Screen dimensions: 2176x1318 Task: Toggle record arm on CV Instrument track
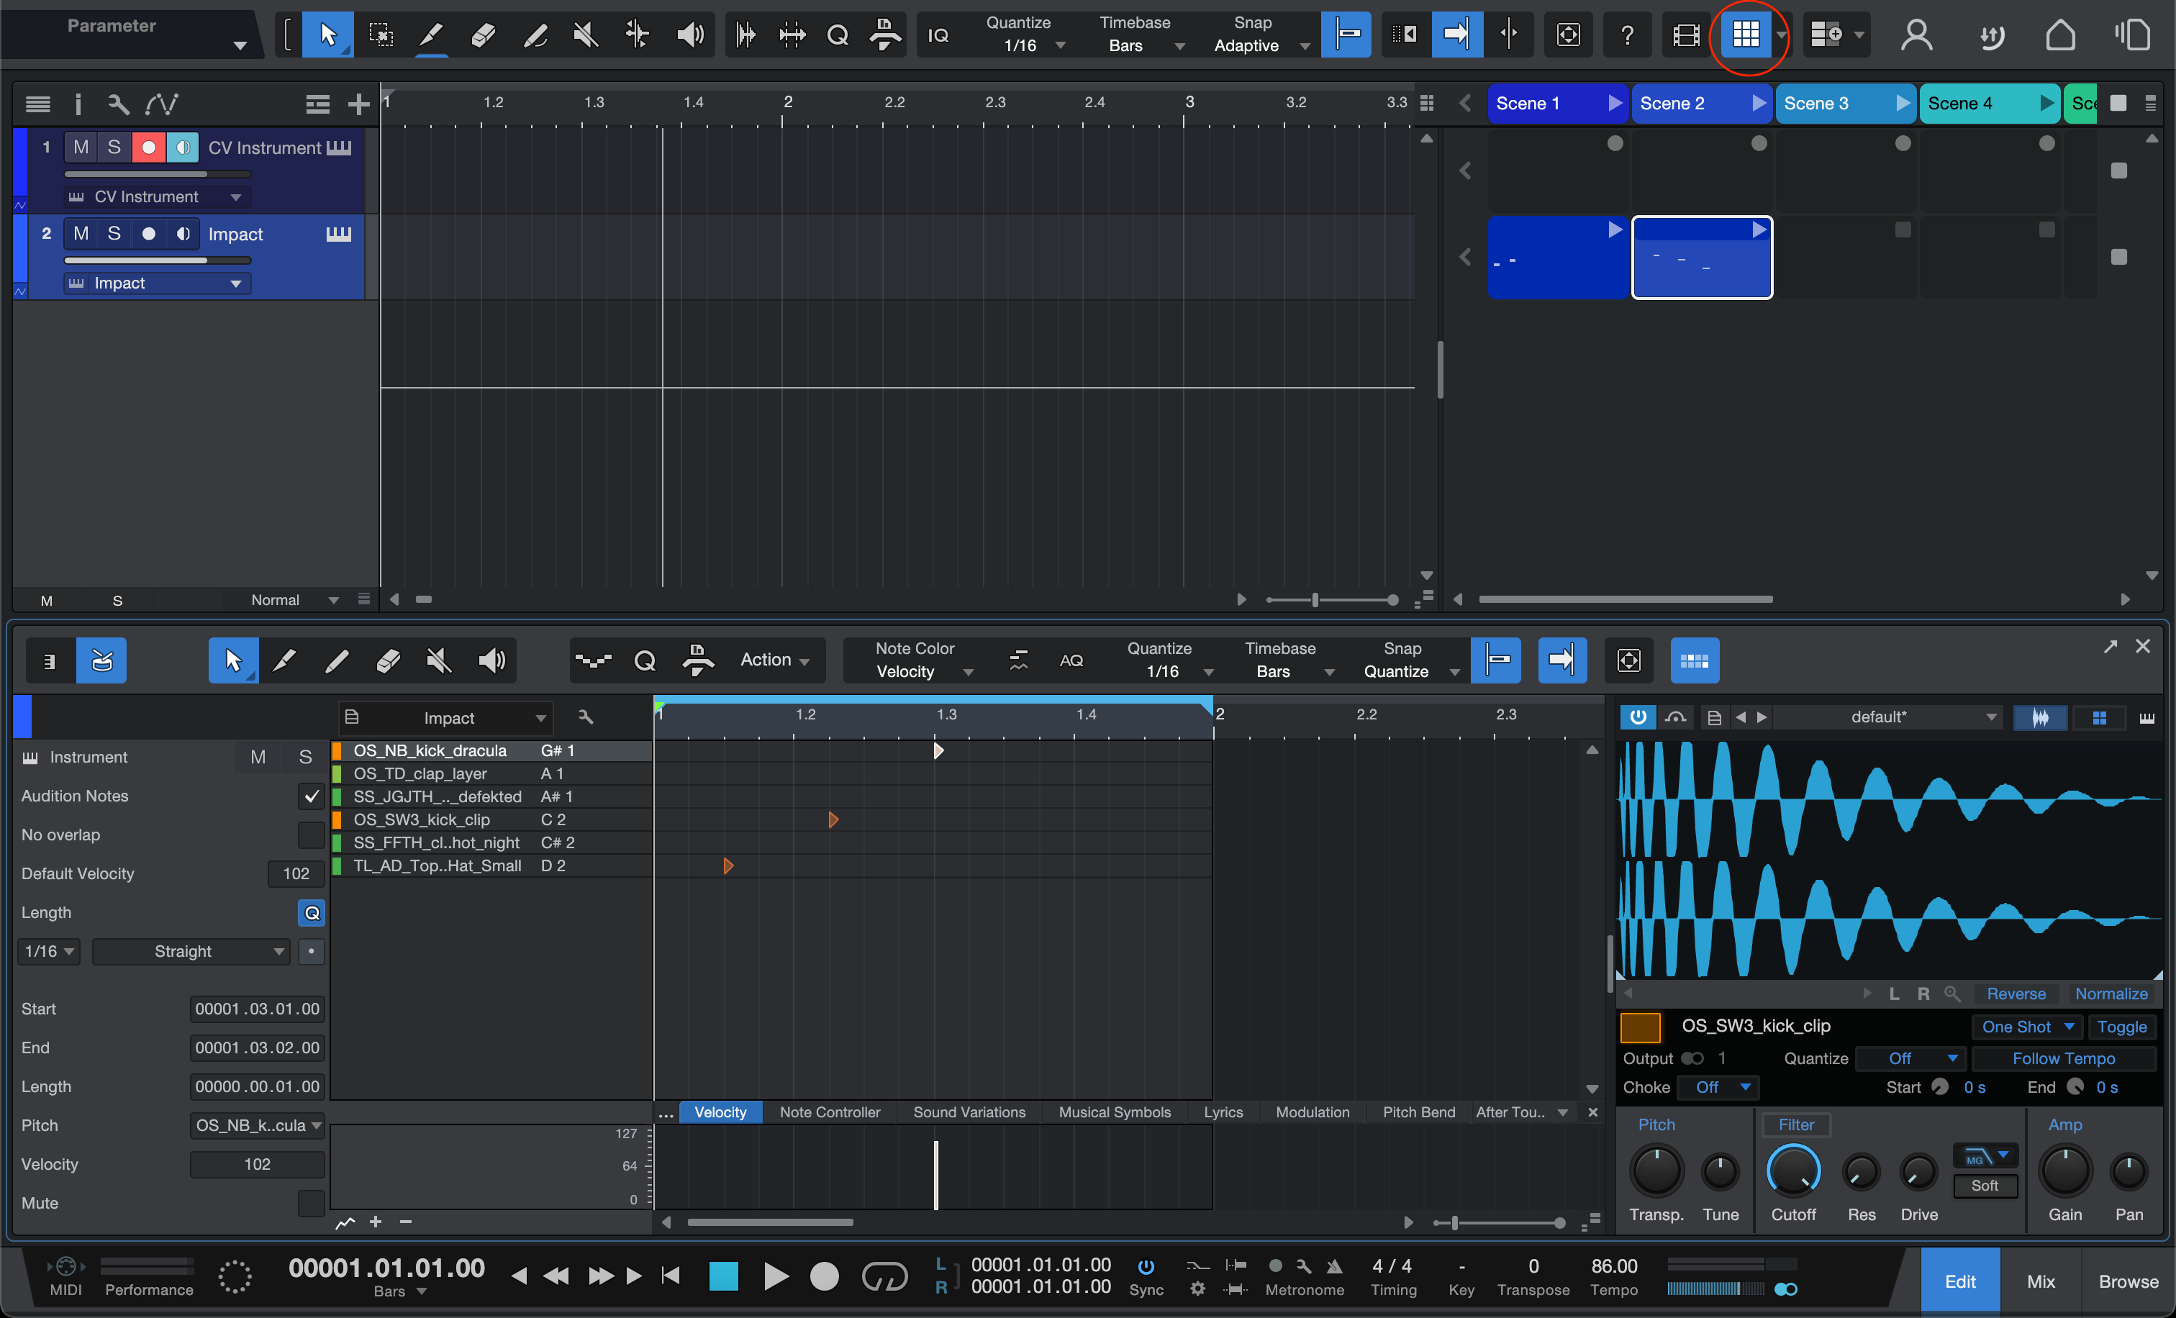click(x=148, y=147)
